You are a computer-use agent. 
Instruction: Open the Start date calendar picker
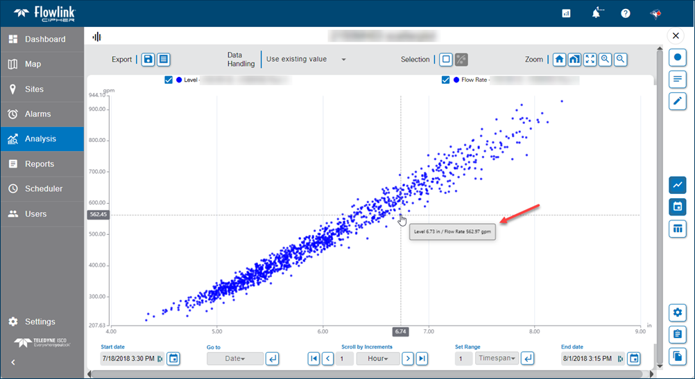pos(174,358)
